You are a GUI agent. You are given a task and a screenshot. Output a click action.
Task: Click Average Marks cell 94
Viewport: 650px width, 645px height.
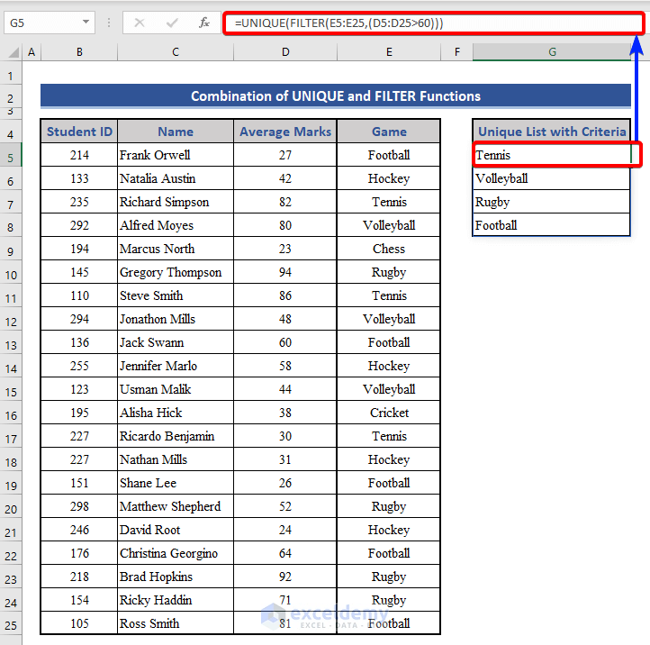point(285,272)
